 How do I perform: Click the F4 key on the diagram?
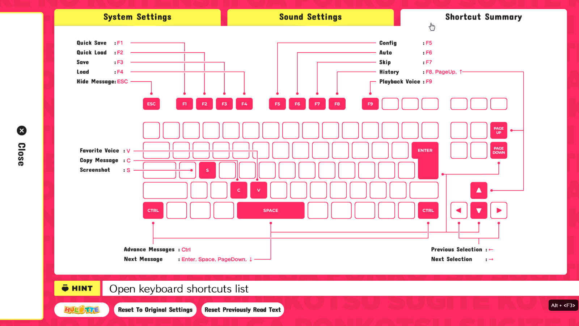(x=244, y=104)
